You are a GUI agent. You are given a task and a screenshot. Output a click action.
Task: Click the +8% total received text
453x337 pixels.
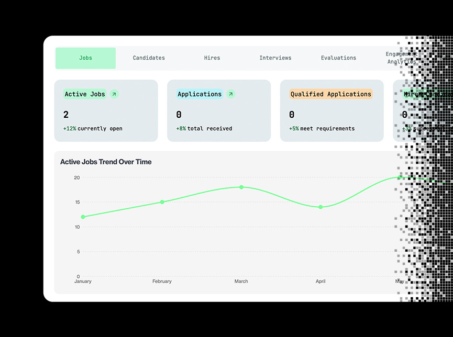point(204,128)
